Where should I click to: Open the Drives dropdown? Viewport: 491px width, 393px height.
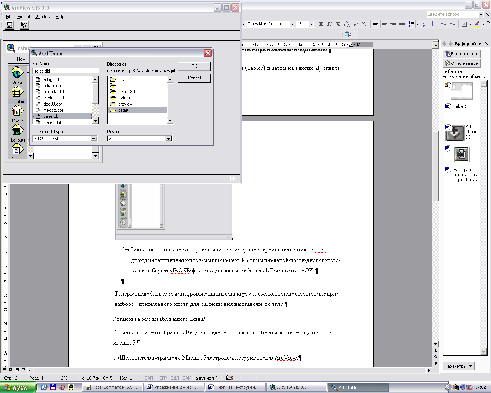(168, 139)
